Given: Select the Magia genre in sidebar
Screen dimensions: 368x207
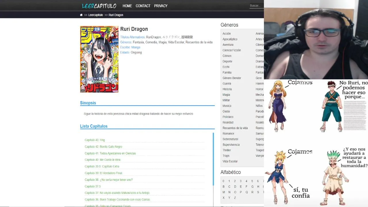Looking at the screenshot, I should [226, 95].
